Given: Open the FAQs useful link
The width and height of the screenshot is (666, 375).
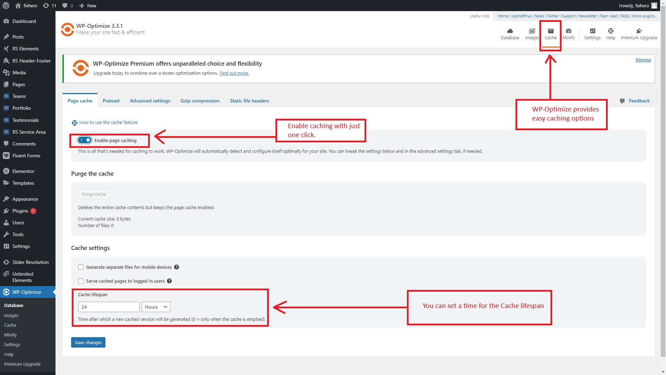Looking at the screenshot, I should click(624, 16).
